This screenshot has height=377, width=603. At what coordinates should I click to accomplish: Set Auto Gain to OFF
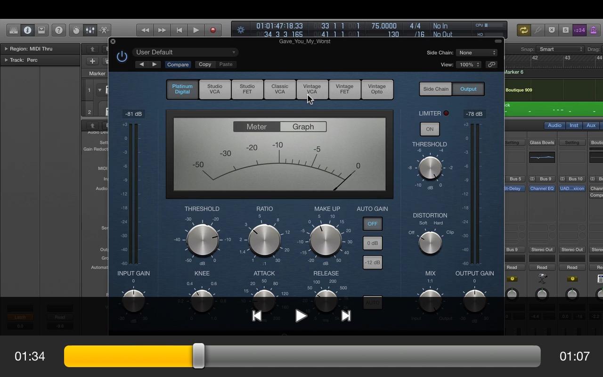click(x=373, y=224)
